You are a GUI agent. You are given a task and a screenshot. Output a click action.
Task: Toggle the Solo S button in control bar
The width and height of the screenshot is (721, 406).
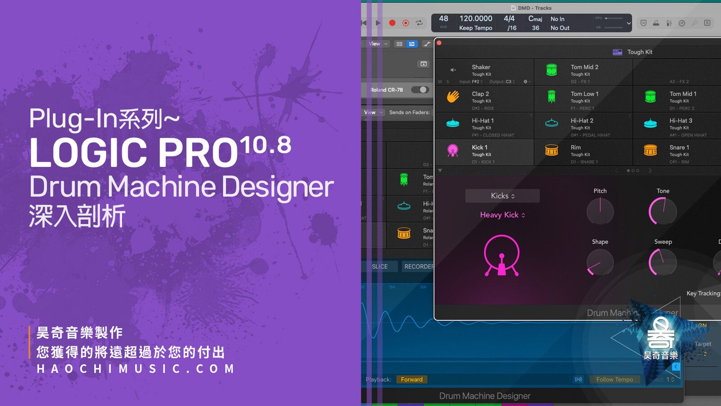tap(707, 23)
